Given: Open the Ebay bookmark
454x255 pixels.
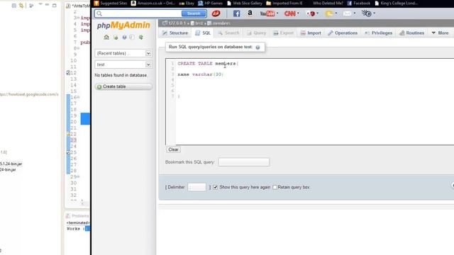Looking at the screenshot, I should coord(187,4).
